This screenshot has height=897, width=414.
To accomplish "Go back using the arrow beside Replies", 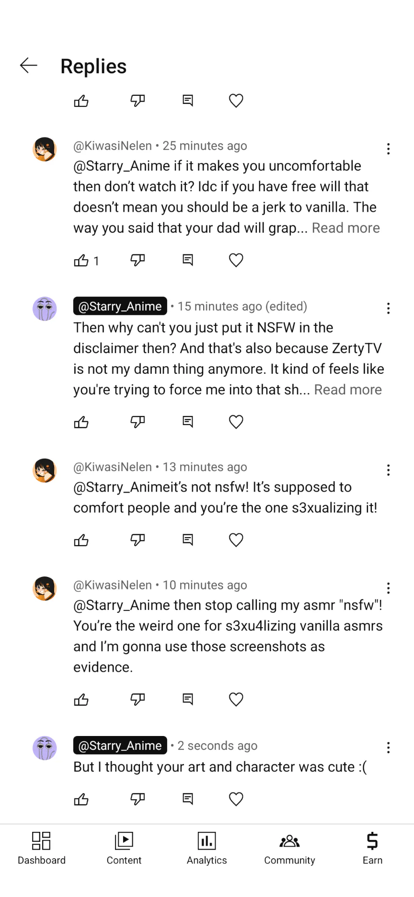I will point(29,66).
